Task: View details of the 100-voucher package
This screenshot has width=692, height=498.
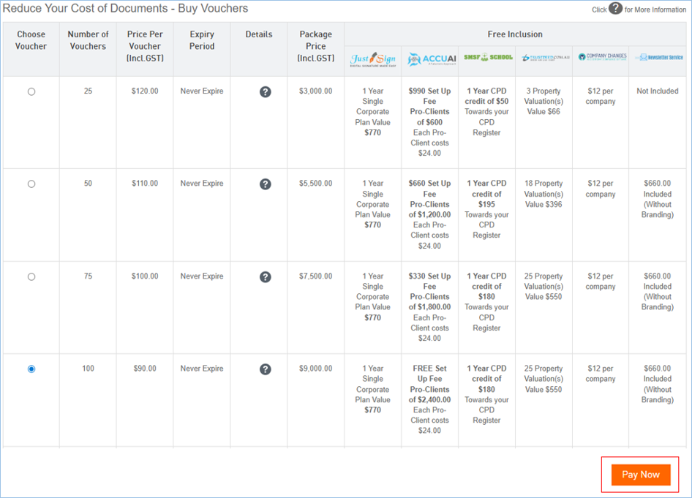Action: pyautogui.click(x=266, y=369)
